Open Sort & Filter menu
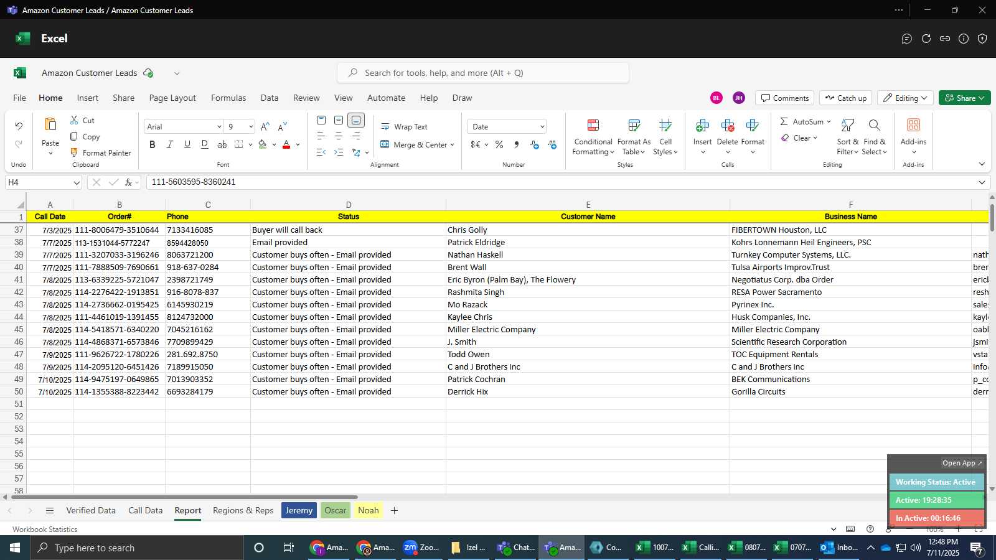Screen dimensions: 996x560 tap(847, 137)
